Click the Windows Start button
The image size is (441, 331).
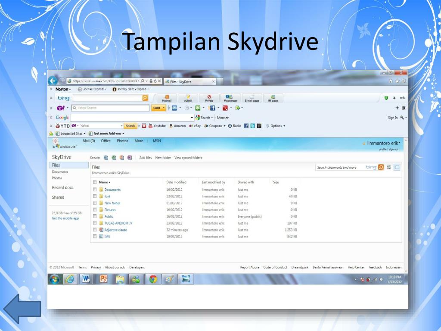tap(55, 279)
